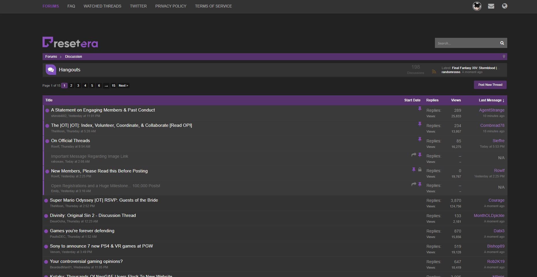This screenshot has width=537, height=277.
Task: Go to page 6 of threads
Action: [99, 85]
